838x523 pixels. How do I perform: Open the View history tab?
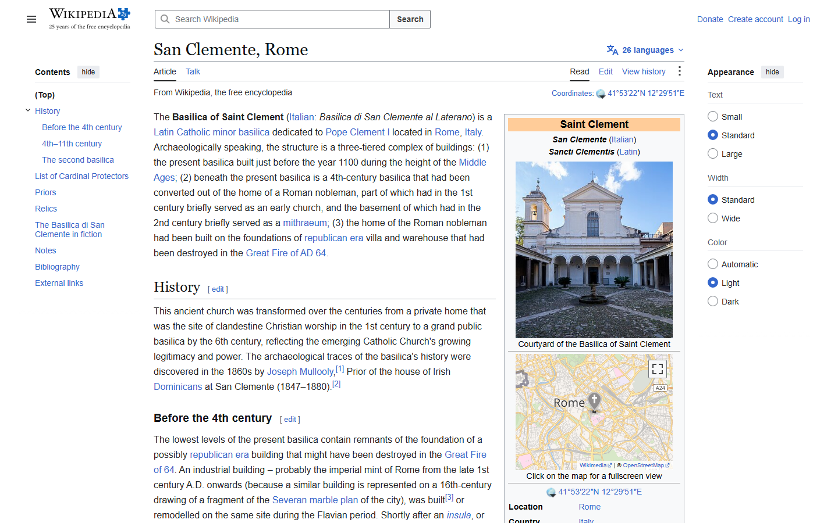click(644, 71)
